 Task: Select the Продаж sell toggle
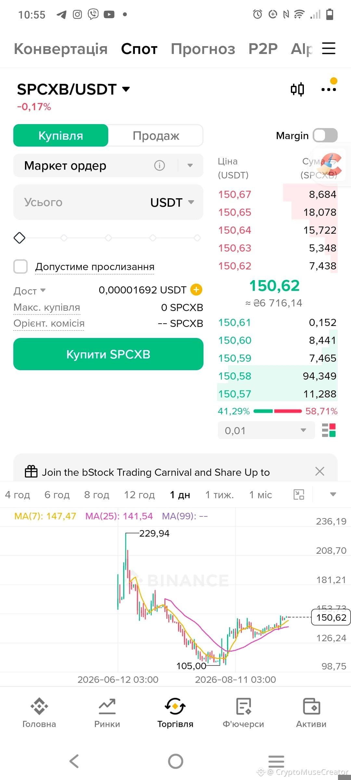(x=156, y=136)
